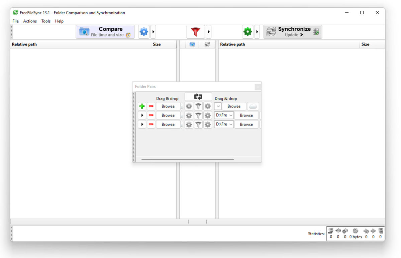Click horizontal scrollbar in Folder Pairs panel

coord(188,159)
